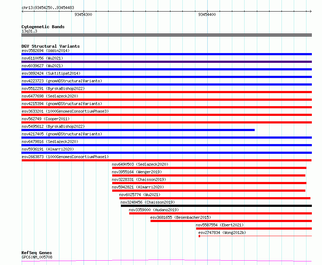Open nsv6477698 (Sedlazeck2020) variant

50,96
